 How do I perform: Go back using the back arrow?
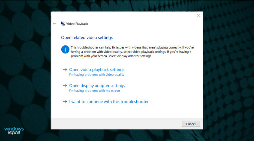[x=54, y=24]
